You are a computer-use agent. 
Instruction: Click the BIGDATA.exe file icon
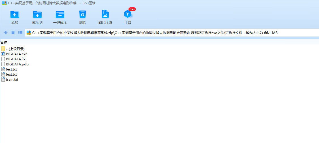(3, 54)
